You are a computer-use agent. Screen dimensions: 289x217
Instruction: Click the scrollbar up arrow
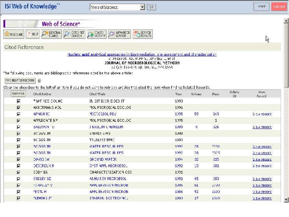pos(286,20)
